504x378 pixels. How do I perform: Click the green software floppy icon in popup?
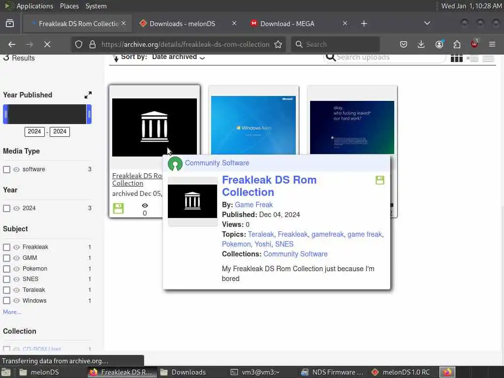(x=380, y=180)
